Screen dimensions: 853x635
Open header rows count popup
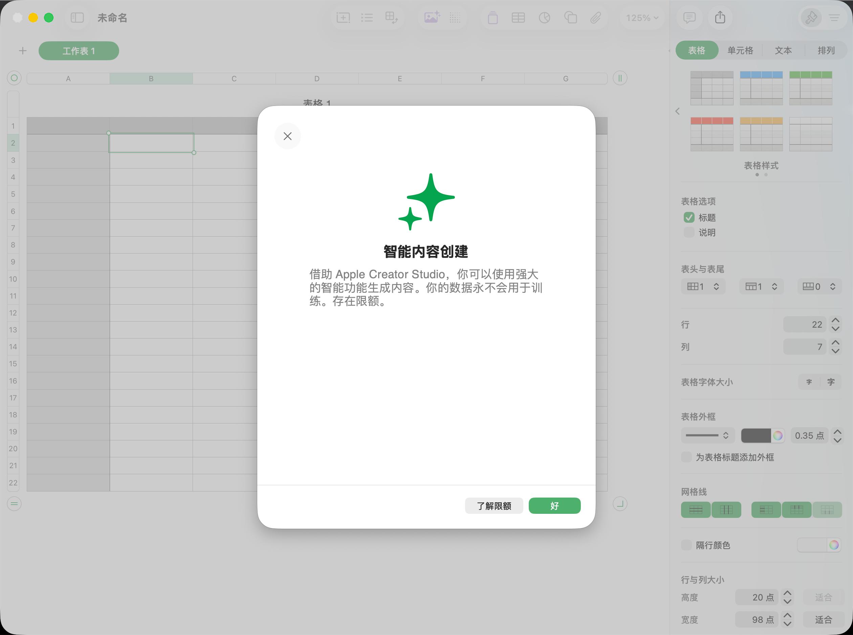click(761, 287)
